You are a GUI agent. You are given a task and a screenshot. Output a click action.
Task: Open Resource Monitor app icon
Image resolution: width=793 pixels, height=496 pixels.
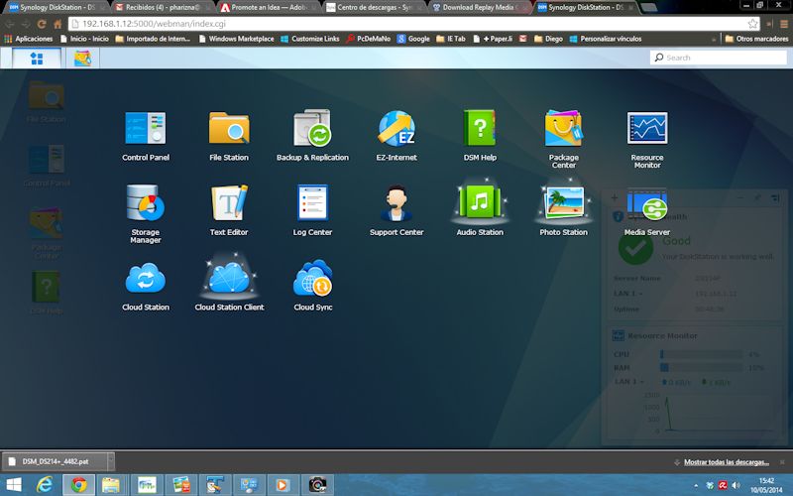click(647, 129)
